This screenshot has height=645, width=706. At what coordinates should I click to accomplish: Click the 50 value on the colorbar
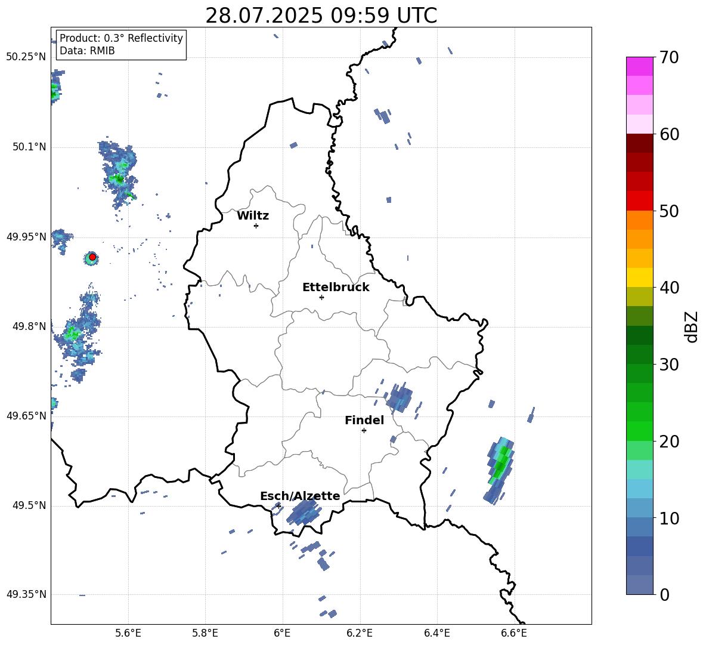pos(669,211)
